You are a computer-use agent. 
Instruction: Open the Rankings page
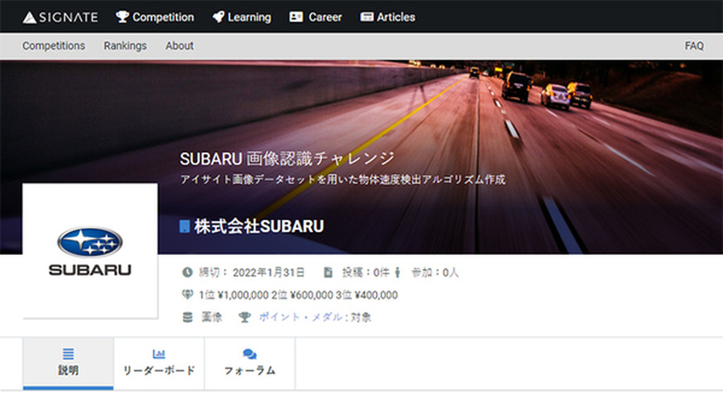125,46
